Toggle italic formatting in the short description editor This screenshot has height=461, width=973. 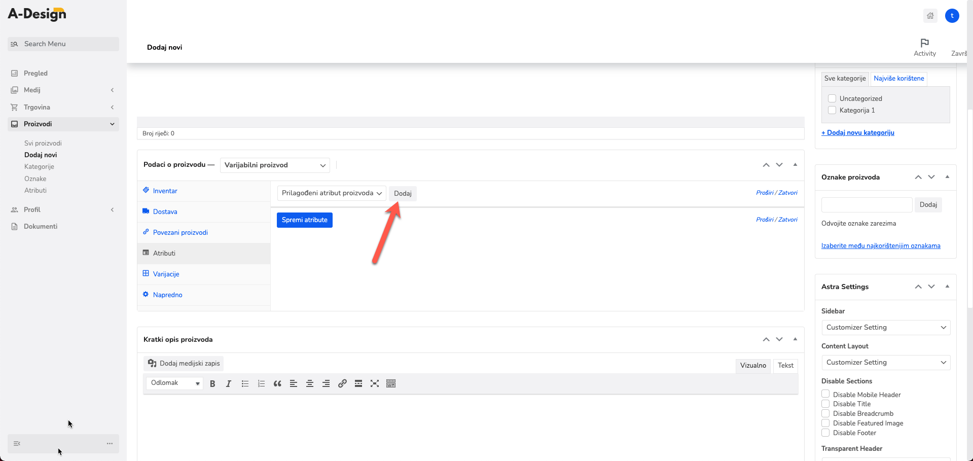click(x=229, y=383)
